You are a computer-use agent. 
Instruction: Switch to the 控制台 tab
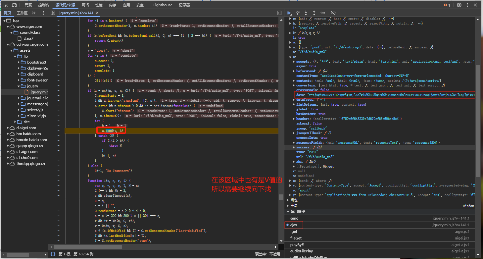44,5
